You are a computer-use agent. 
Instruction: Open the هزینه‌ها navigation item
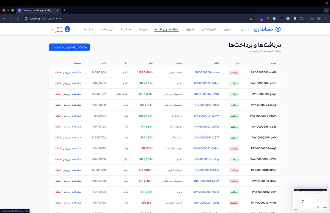click(x=142, y=29)
